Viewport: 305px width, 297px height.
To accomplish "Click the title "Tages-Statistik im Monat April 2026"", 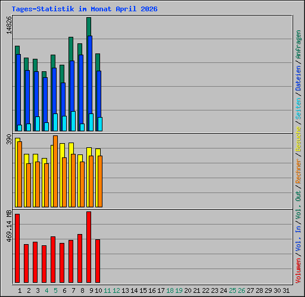I will pos(85,9).
